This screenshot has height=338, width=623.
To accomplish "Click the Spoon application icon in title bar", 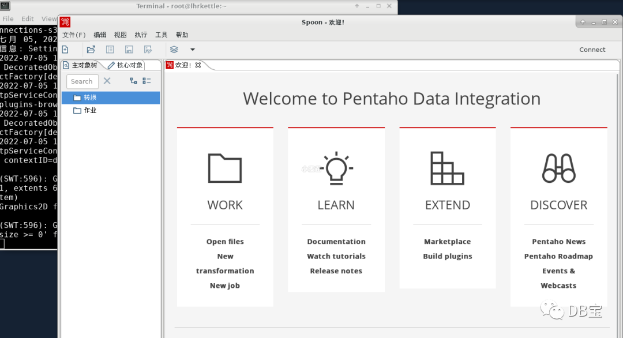I will pyautogui.click(x=66, y=22).
